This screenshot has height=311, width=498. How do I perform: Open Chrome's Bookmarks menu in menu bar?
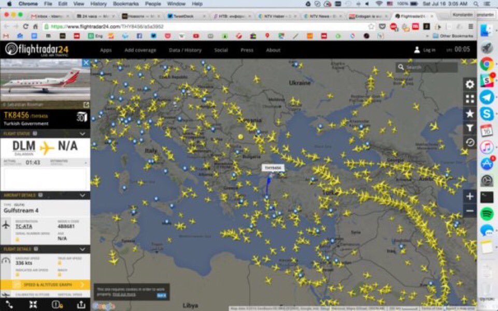point(126,4)
